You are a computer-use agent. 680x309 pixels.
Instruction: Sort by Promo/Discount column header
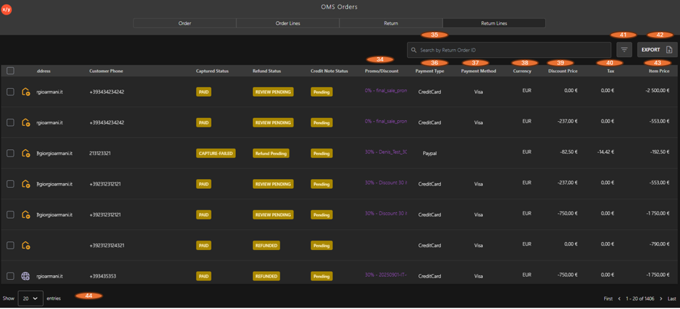point(382,71)
